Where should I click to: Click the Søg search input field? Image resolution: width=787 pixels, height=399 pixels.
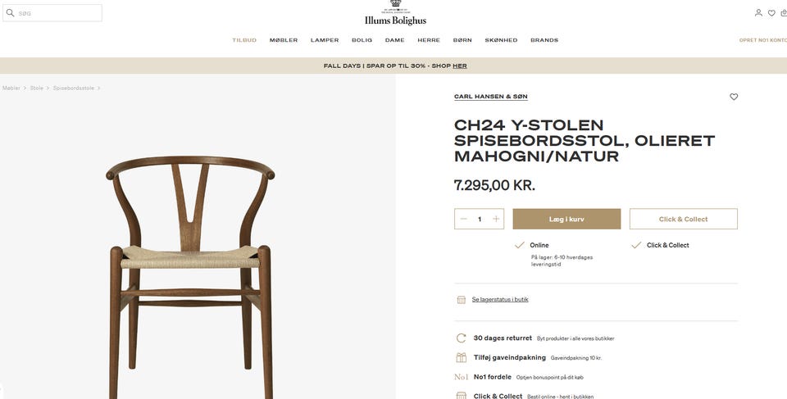[52, 13]
